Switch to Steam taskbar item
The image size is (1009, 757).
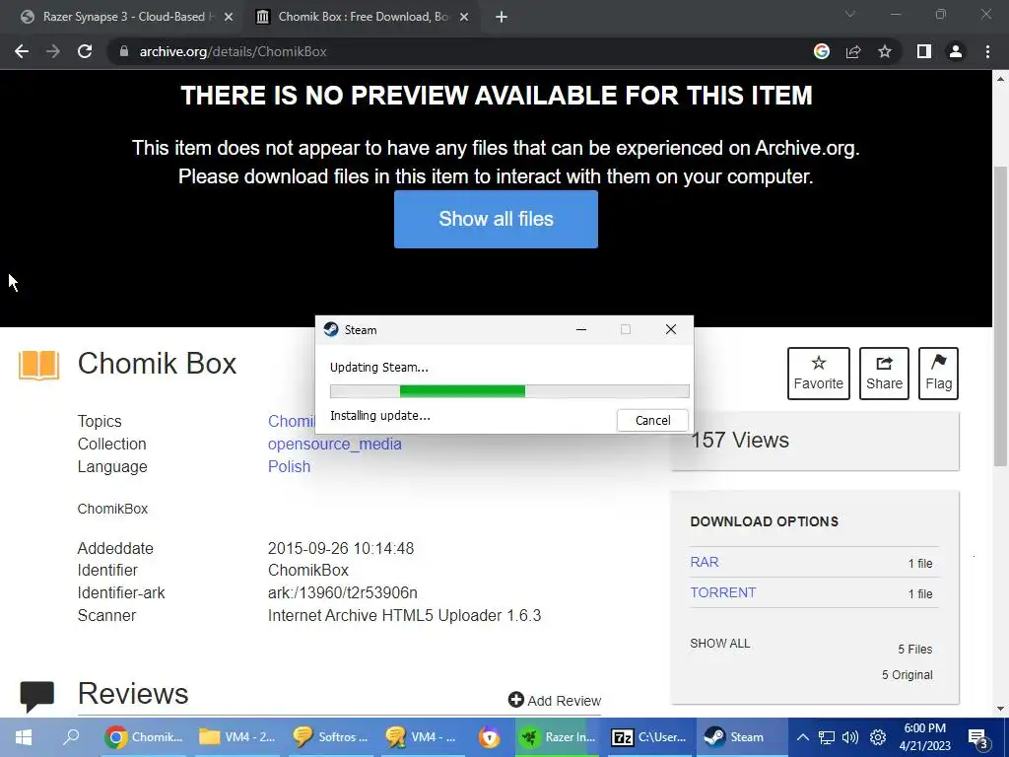742,737
